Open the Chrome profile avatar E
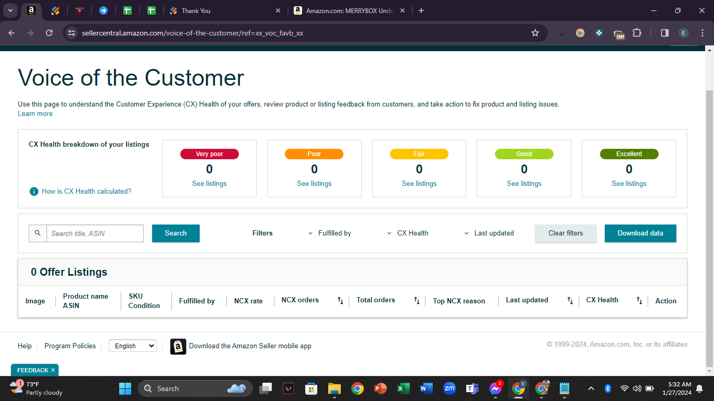The width and height of the screenshot is (714, 401). 683,33
